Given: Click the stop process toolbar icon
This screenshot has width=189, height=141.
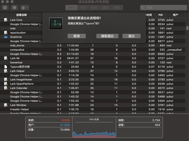Looking at the screenshot, I should 5,8.
